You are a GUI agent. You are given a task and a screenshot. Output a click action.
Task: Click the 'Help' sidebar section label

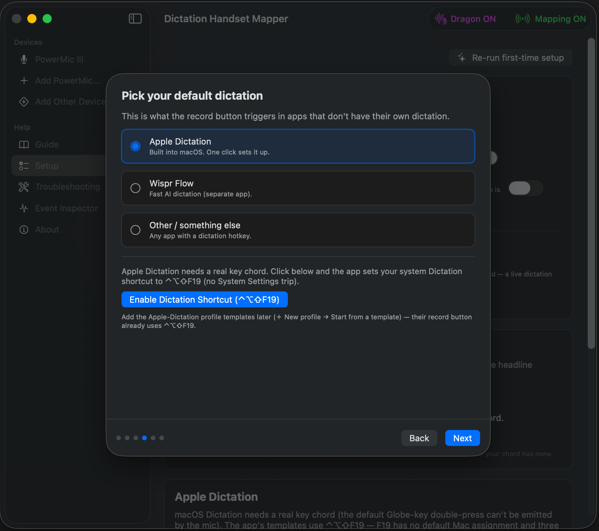(x=22, y=127)
